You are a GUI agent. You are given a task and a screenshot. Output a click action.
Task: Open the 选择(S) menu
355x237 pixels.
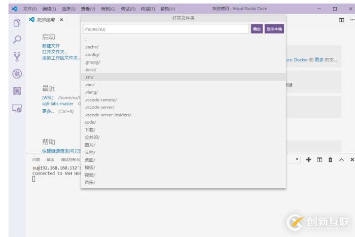(68, 9)
